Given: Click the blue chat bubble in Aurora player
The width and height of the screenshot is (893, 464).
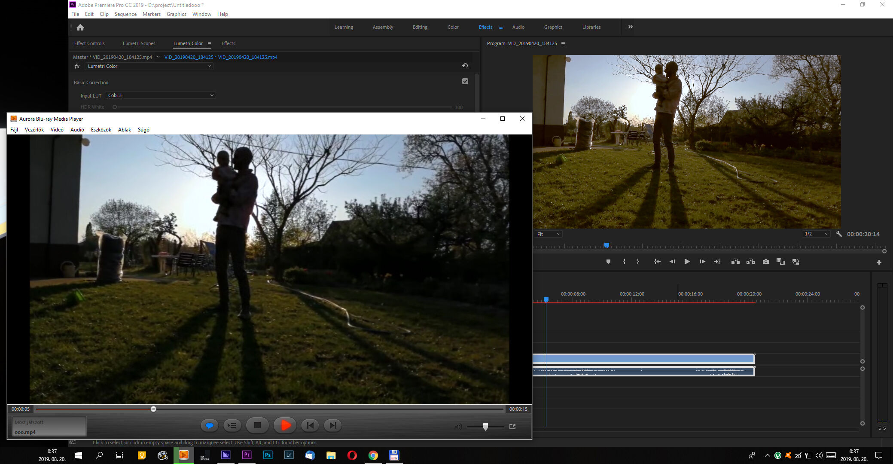Looking at the screenshot, I should coord(210,426).
